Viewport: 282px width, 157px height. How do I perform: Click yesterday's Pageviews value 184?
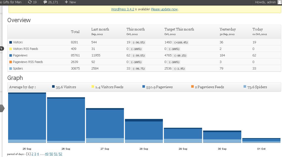(x=222, y=55)
